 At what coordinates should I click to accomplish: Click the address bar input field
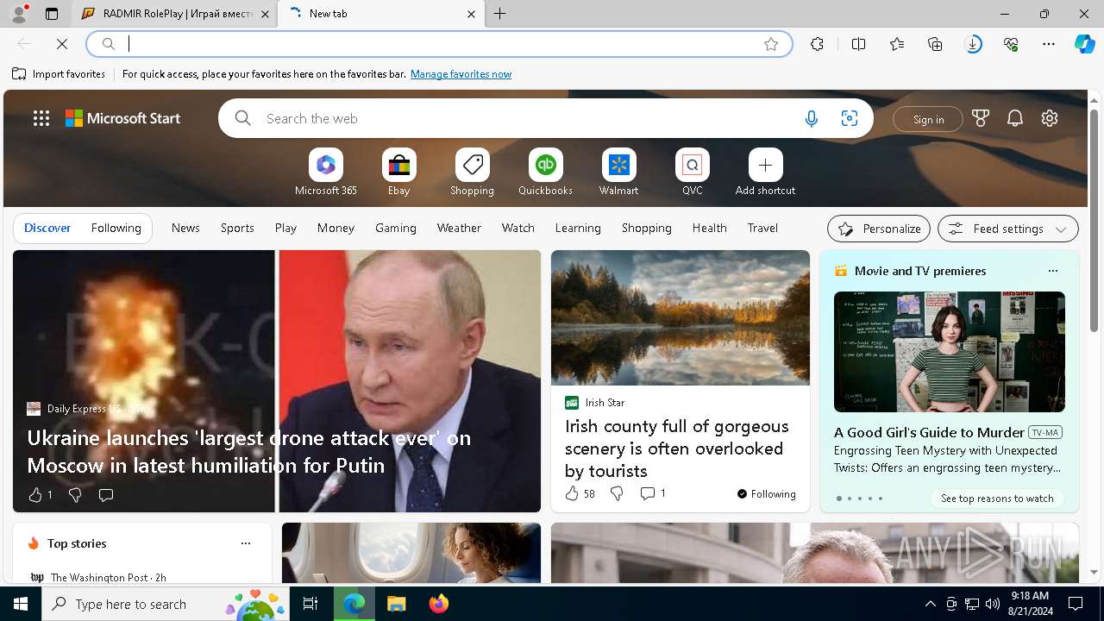440,44
